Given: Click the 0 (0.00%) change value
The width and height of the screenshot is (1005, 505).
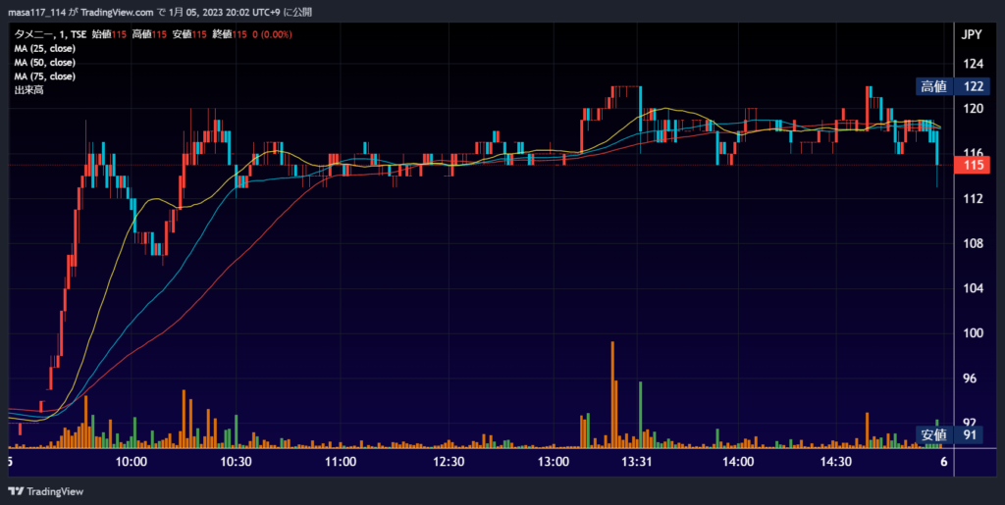Looking at the screenshot, I should point(272,34).
